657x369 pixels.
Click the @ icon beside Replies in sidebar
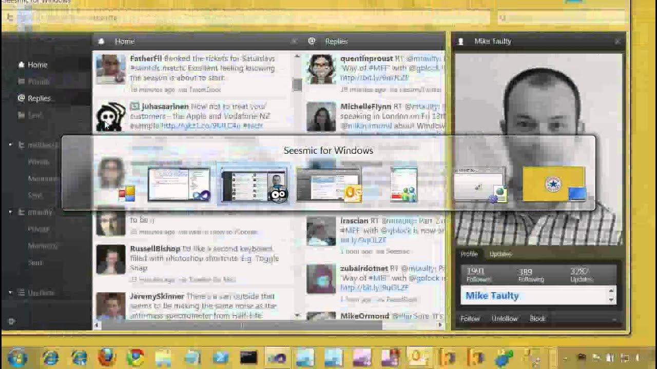(x=21, y=98)
